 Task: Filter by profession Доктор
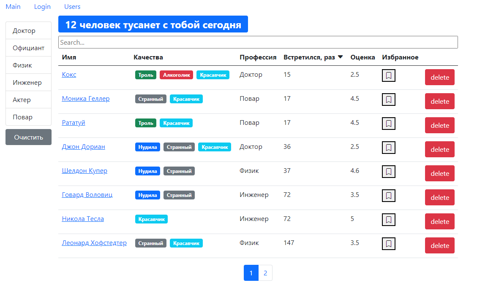29,30
